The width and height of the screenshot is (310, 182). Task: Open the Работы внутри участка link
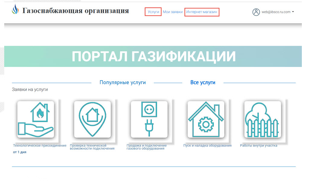pos(258,146)
